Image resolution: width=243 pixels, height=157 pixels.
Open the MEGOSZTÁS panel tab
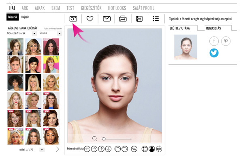coord(213,28)
